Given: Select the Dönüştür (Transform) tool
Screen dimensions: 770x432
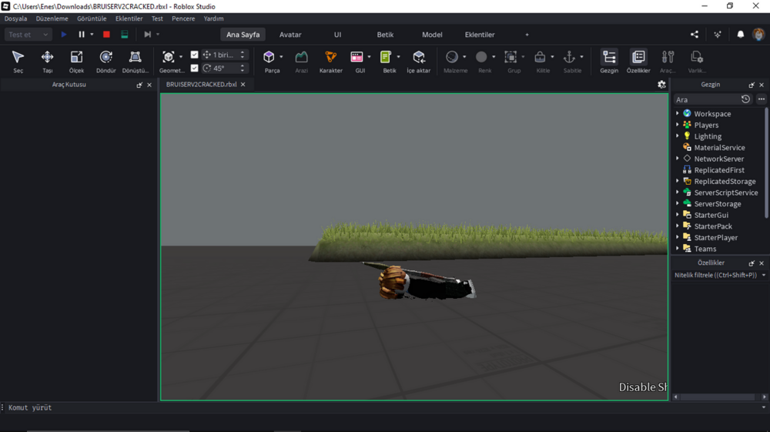Looking at the screenshot, I should 135,62.
